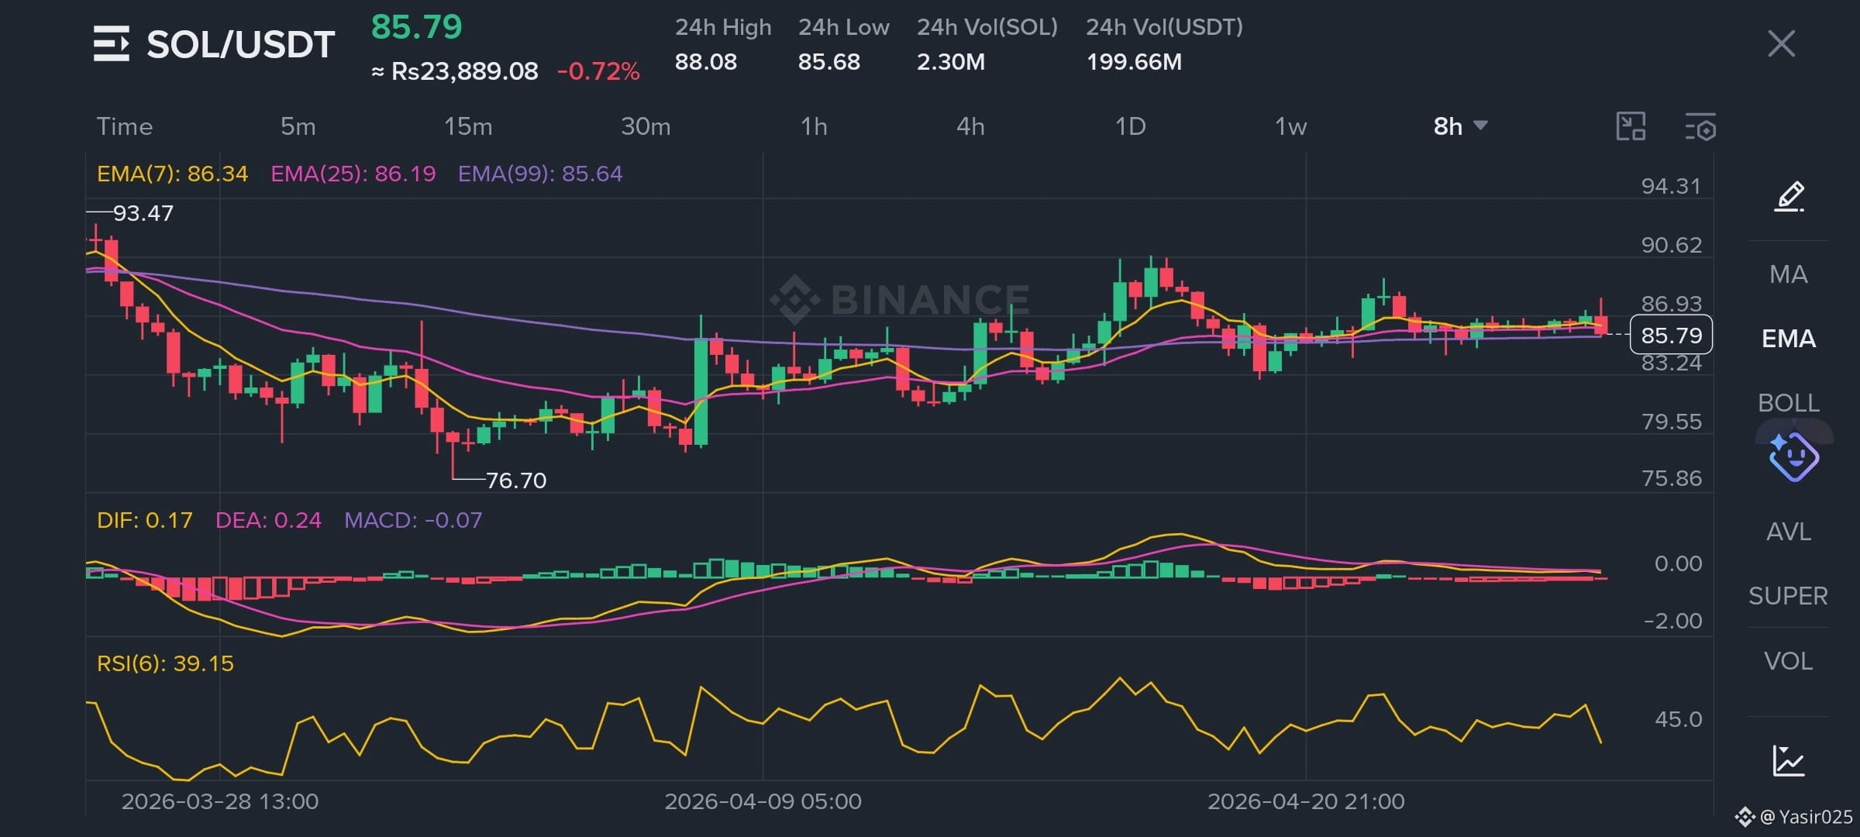This screenshot has width=1860, height=837.
Task: Expand the 8h interval dropdown arrow
Action: pyautogui.click(x=1480, y=126)
